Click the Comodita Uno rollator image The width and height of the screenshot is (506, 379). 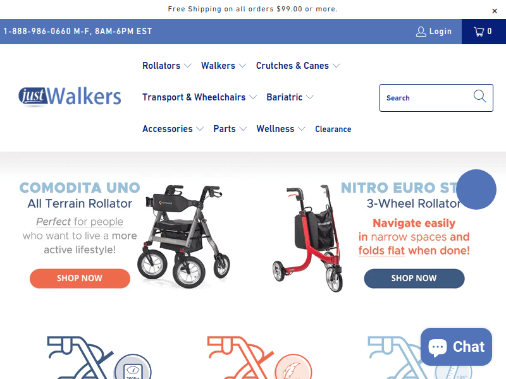184,236
